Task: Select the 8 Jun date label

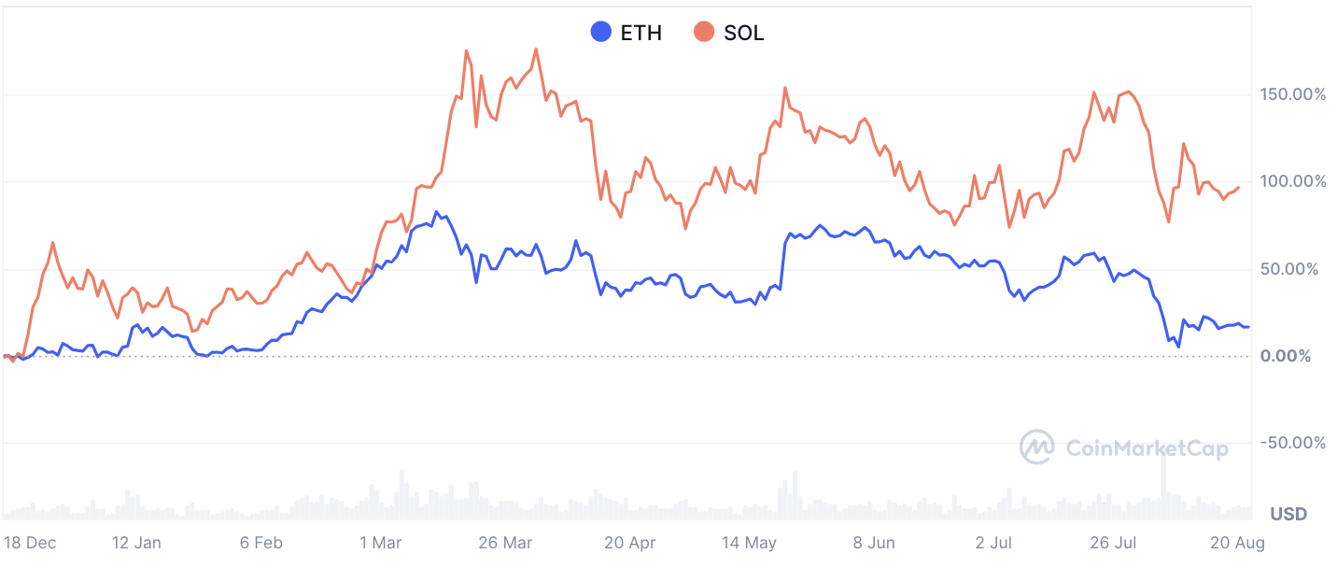Action: pyautogui.click(x=873, y=543)
